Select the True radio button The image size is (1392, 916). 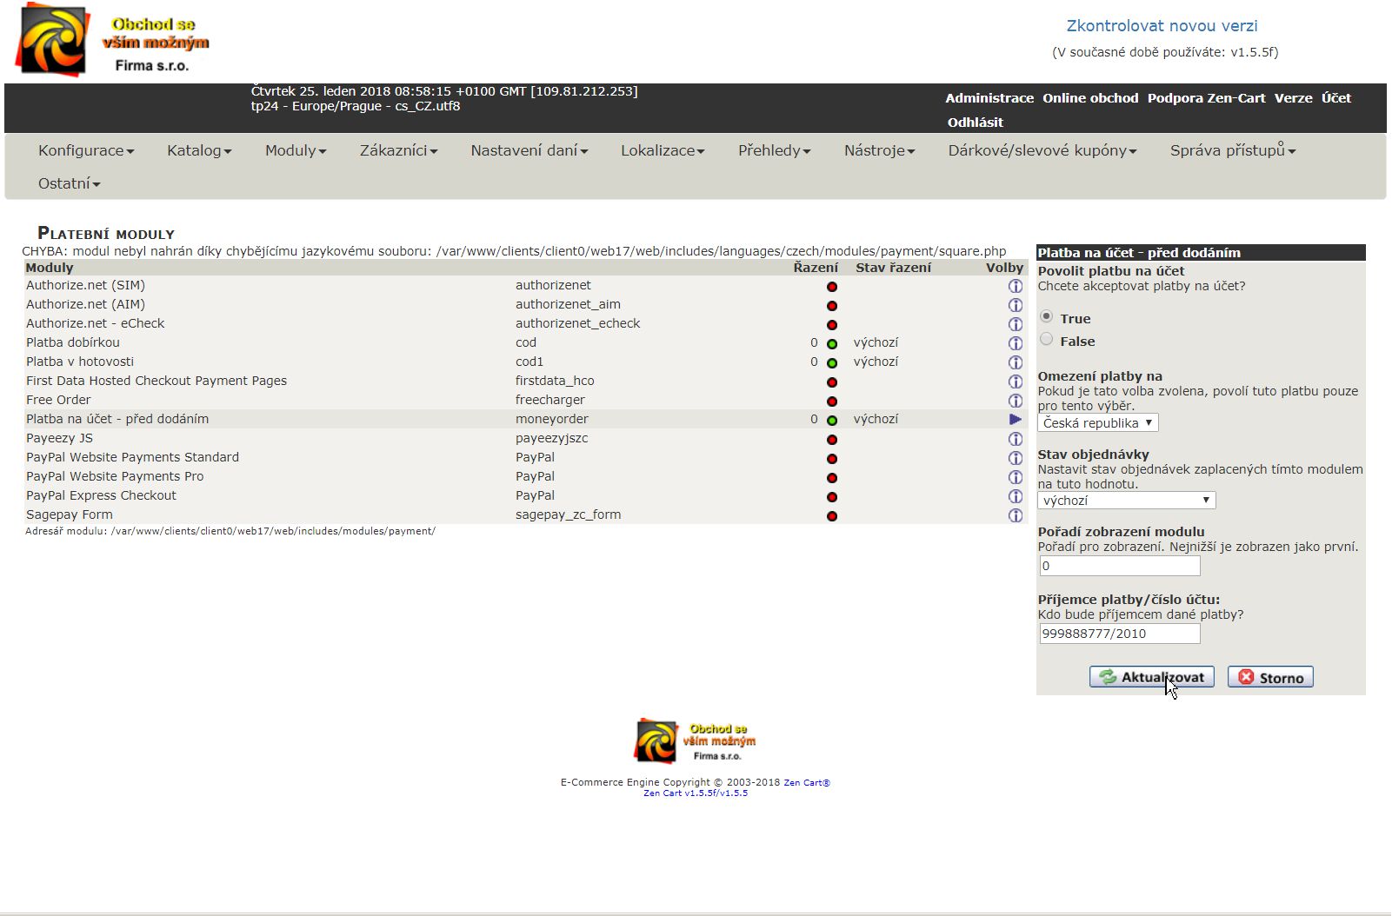1047,317
